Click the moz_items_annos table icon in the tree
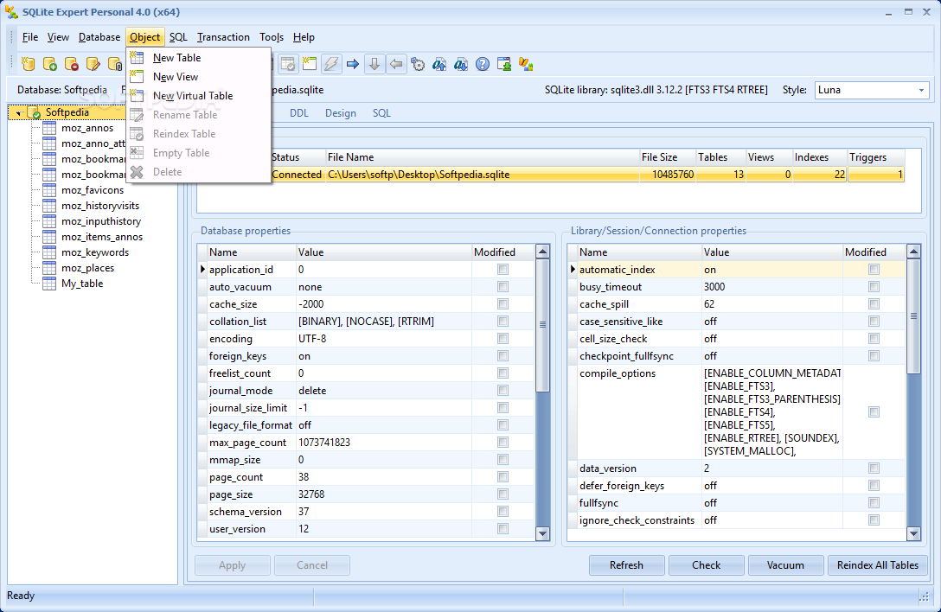941x612 pixels. 49,237
